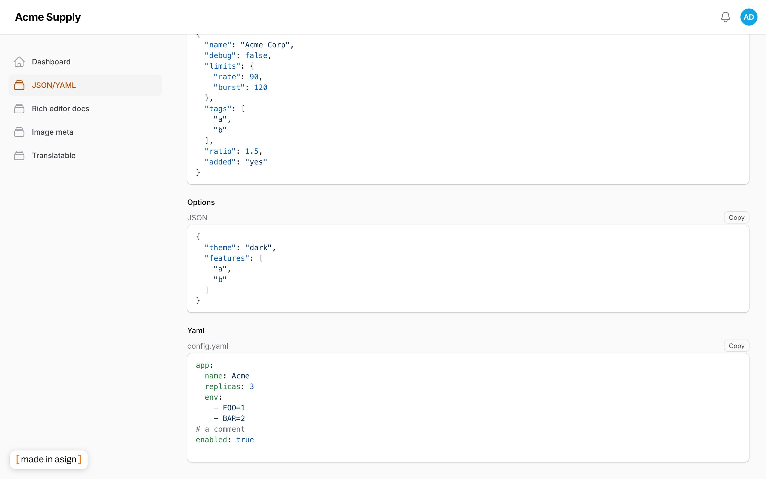Viewport: 766px width, 479px height.
Task: Click the "theme": "dark" line
Action: 240,248
